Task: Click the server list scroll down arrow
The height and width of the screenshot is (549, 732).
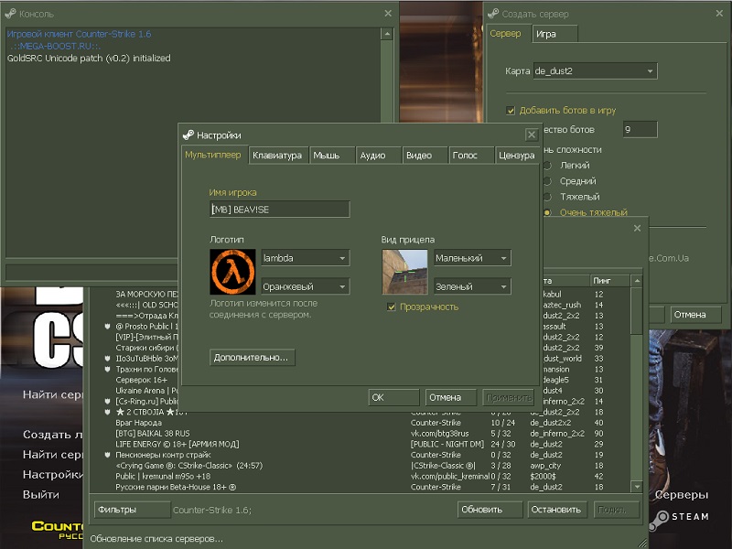Action: pyautogui.click(x=637, y=487)
